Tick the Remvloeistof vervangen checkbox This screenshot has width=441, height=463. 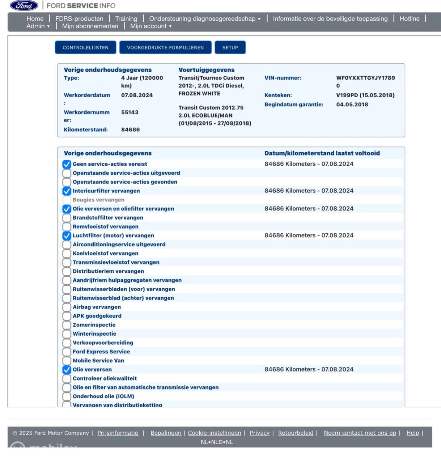(x=67, y=227)
